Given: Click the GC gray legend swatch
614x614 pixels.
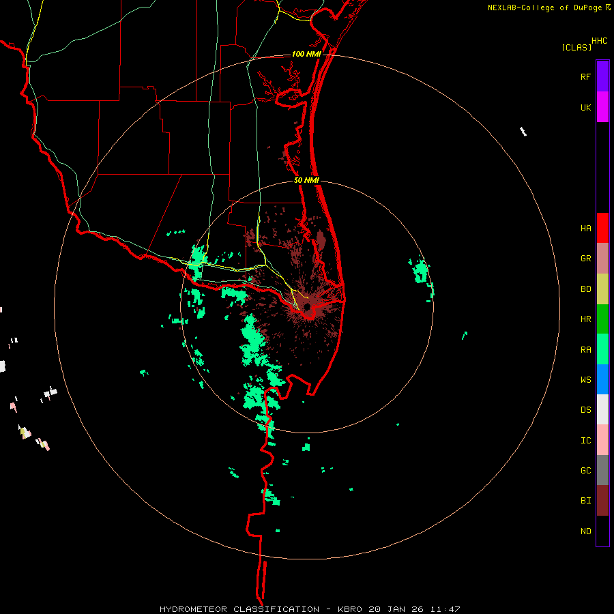Looking at the screenshot, I should click(602, 470).
